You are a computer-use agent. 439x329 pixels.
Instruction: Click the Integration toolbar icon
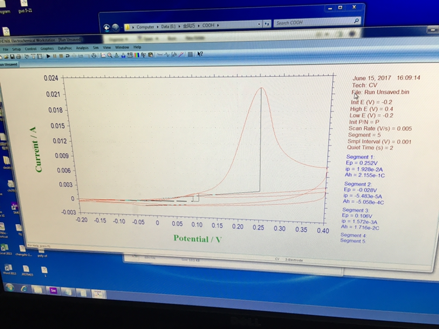(x=174, y=54)
